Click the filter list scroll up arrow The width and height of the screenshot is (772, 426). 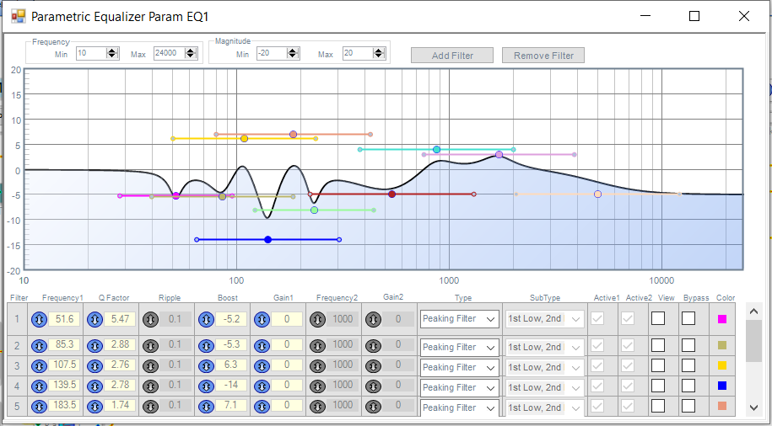coord(753,311)
